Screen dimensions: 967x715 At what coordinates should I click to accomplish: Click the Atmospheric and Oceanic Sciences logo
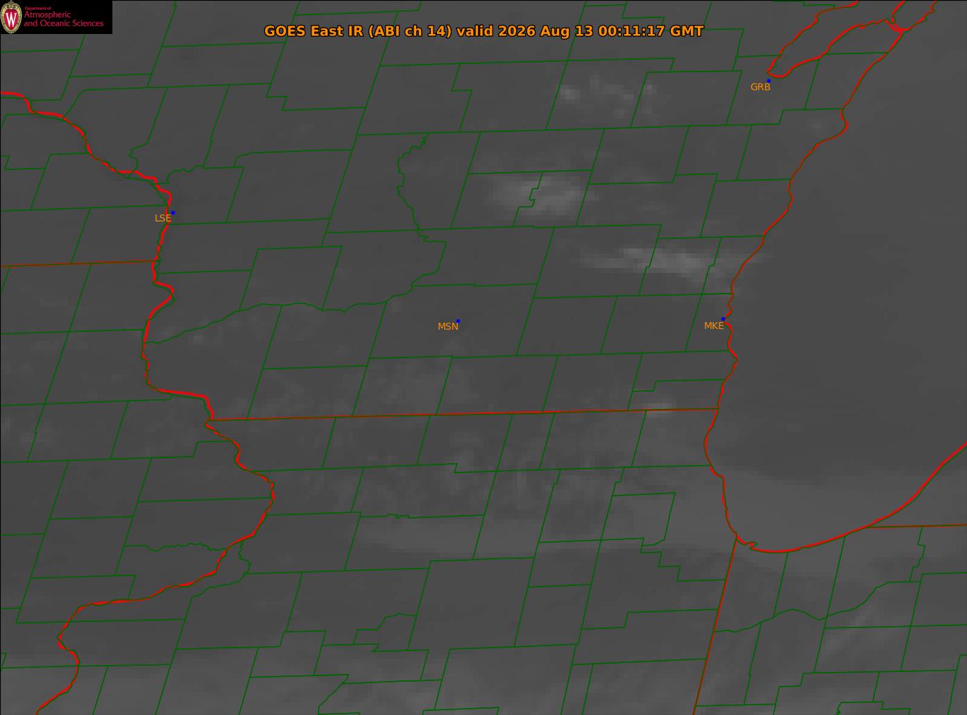56,17
